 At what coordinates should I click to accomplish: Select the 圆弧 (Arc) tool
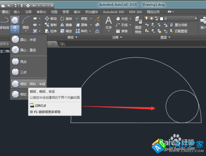point(26,24)
